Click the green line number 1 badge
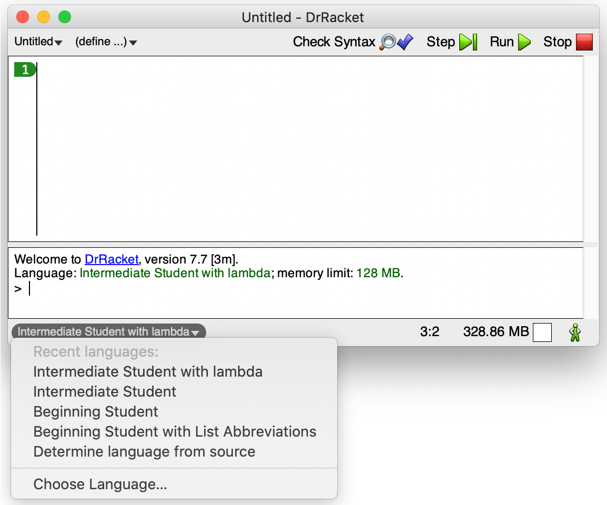The height and width of the screenshot is (505, 607). click(x=24, y=69)
